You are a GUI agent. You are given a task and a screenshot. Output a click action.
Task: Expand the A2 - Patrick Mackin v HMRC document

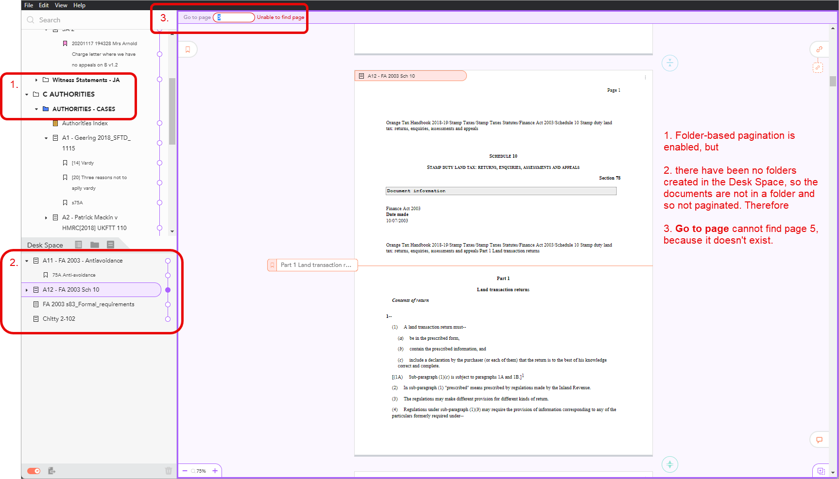click(46, 217)
